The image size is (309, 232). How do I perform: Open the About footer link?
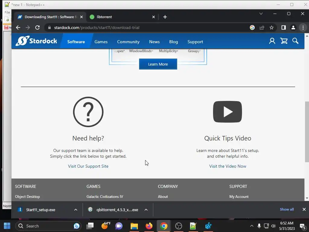pos(163,196)
